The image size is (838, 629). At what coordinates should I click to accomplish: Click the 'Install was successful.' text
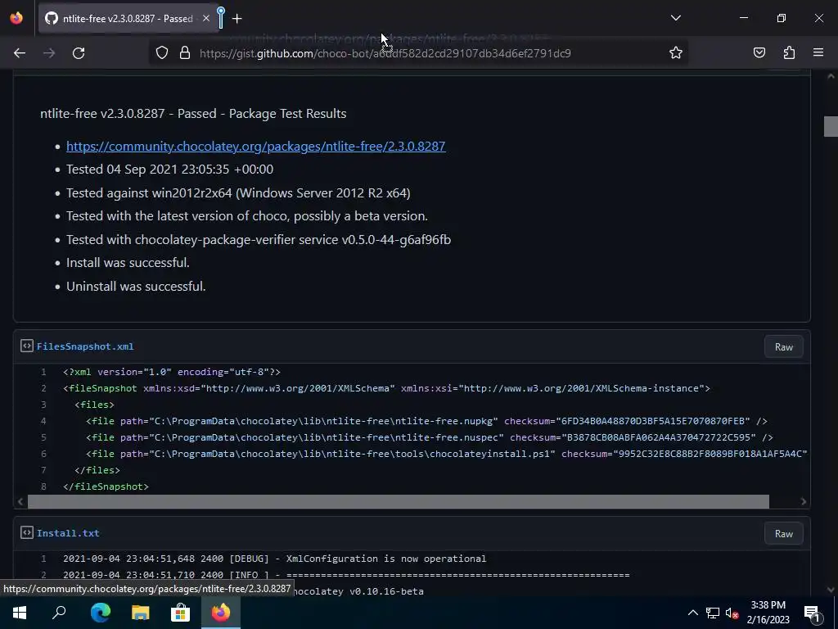click(x=128, y=263)
